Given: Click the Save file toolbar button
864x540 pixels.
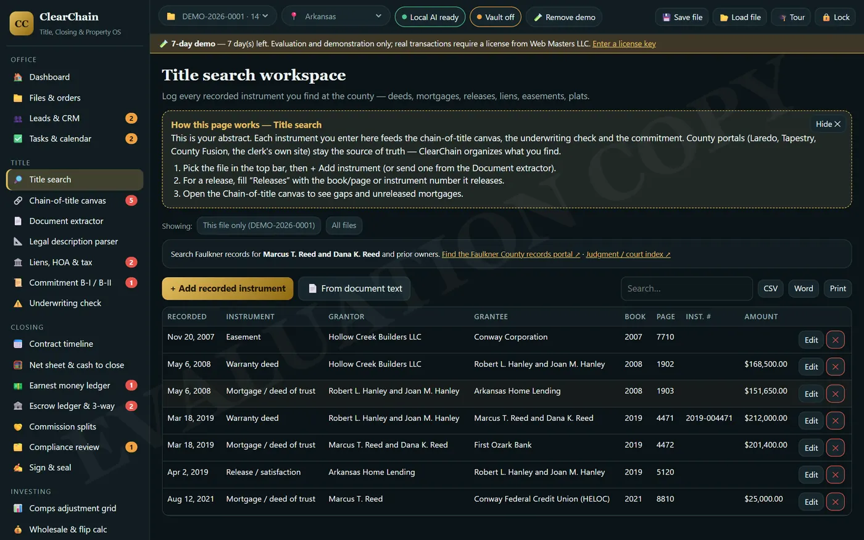Looking at the screenshot, I should click(682, 17).
